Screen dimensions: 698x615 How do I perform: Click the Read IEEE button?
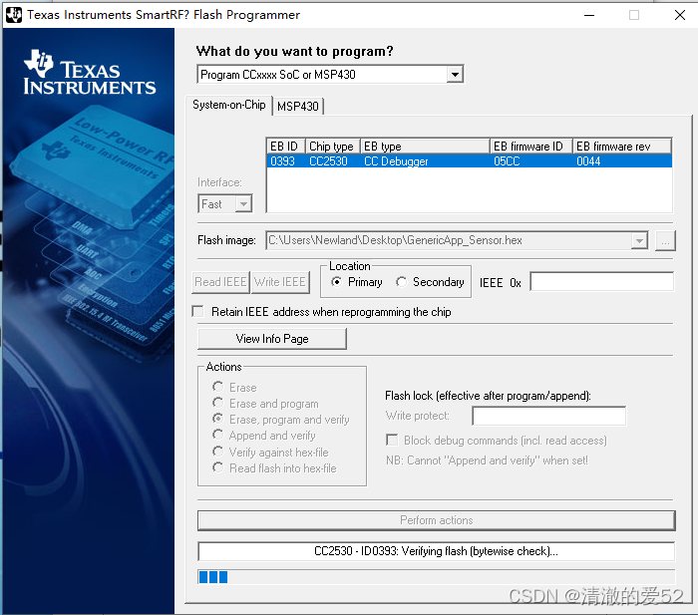point(220,282)
